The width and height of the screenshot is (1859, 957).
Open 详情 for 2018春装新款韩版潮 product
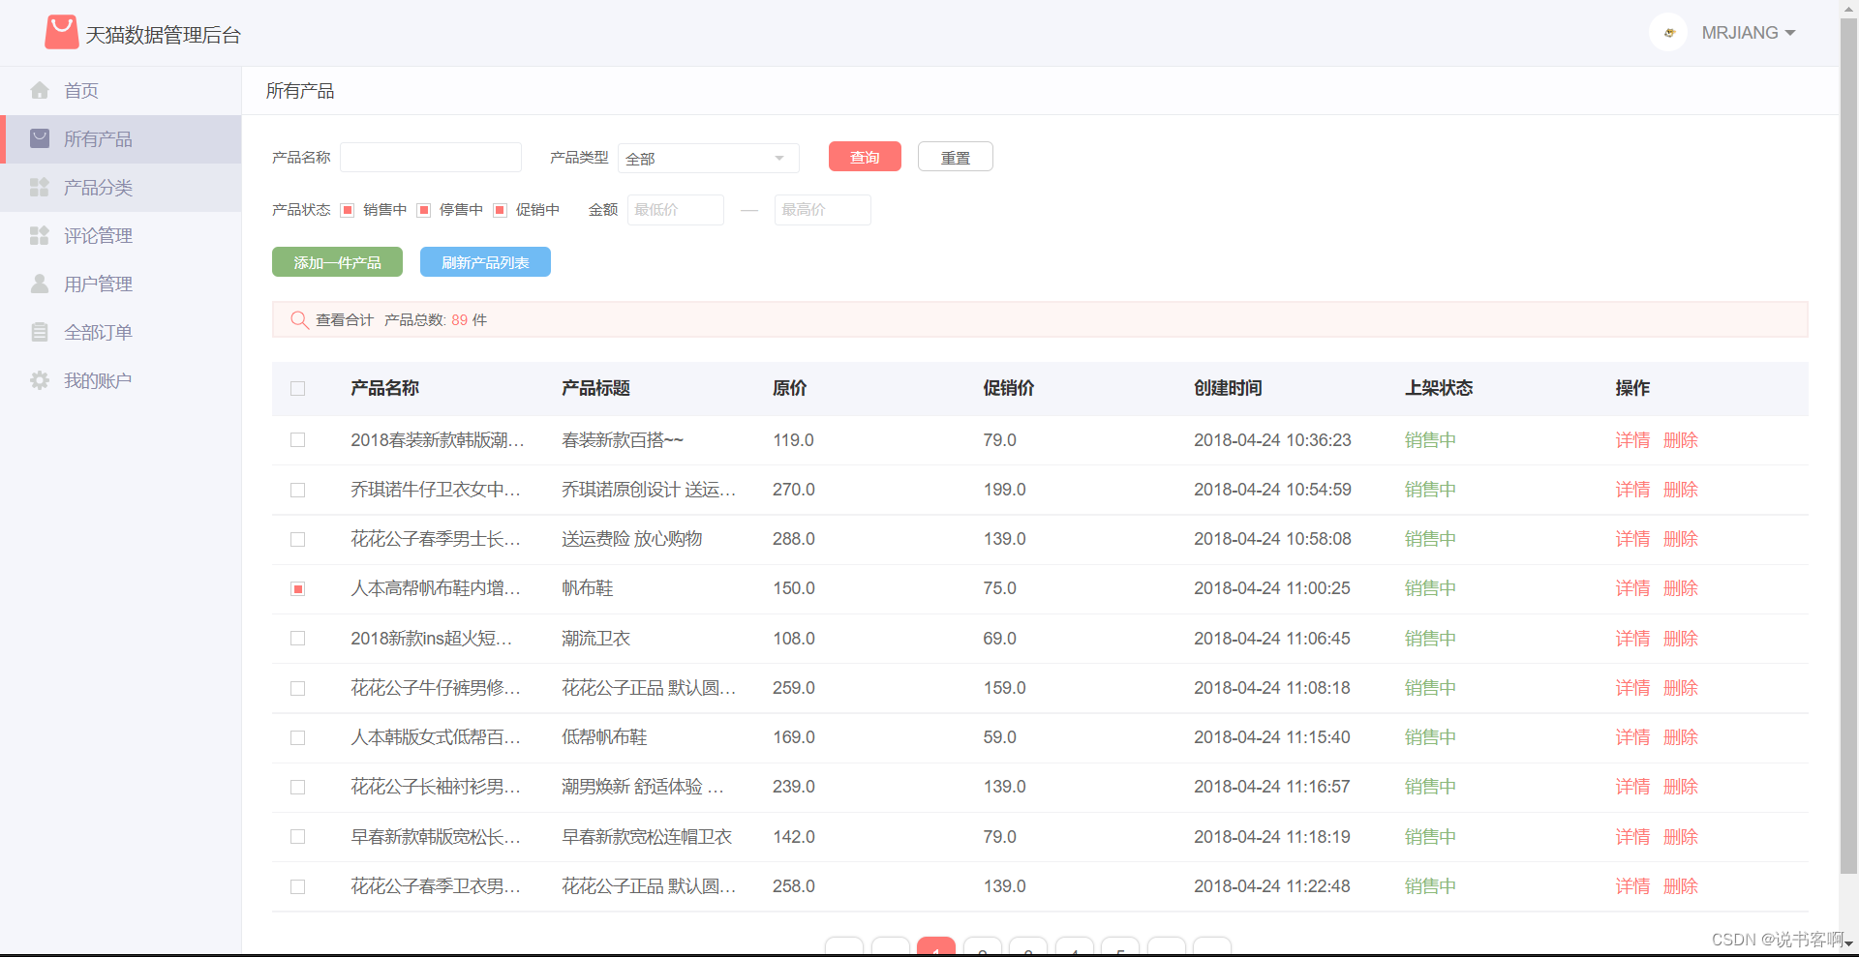[1632, 440]
